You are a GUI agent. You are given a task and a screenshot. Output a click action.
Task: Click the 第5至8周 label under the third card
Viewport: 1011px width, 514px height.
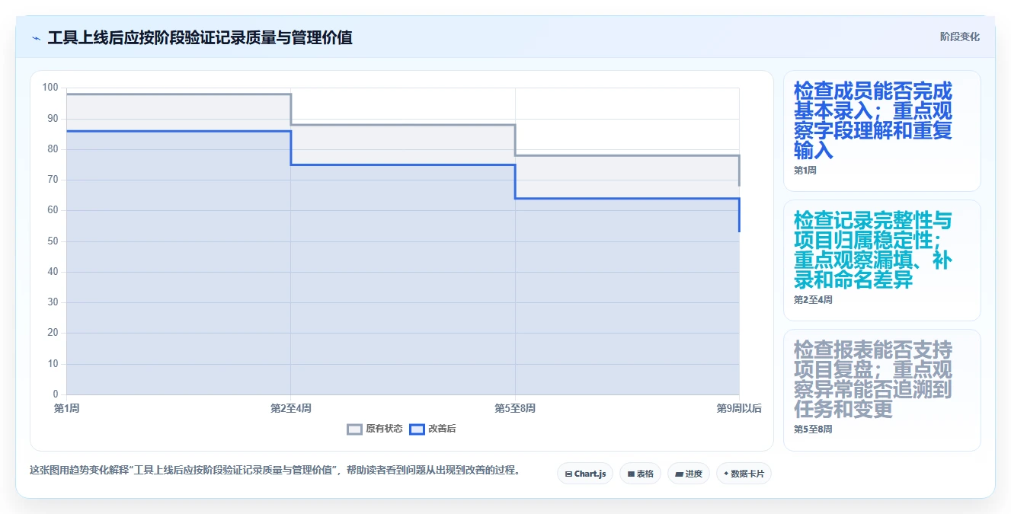click(813, 429)
